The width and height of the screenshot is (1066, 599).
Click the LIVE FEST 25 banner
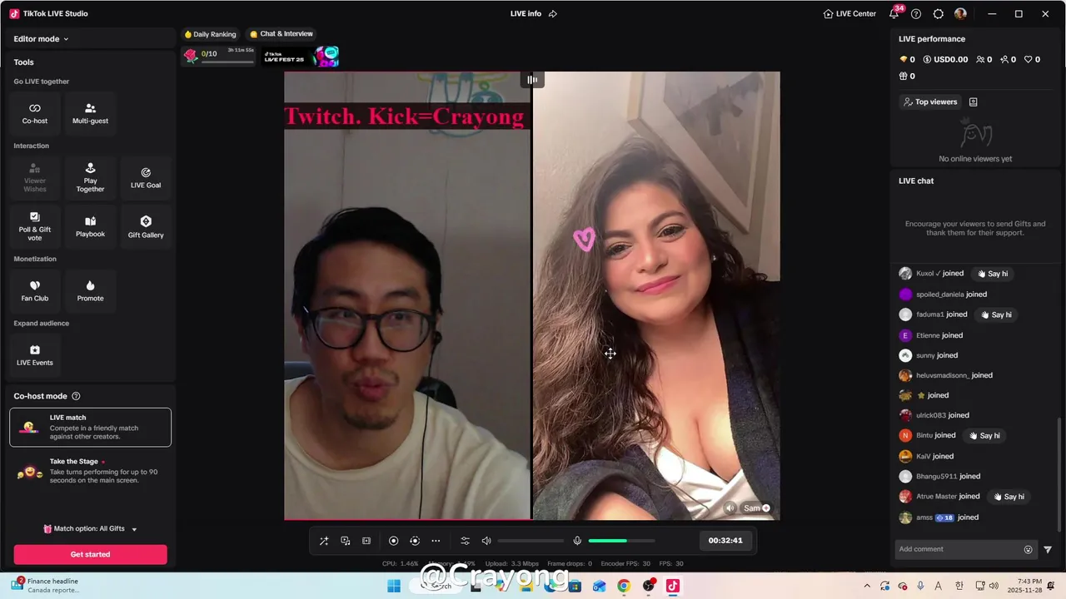(x=301, y=57)
